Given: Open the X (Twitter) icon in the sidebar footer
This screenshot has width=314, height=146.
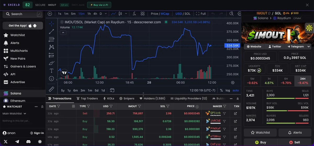Looking at the screenshot, I should tap(5, 142).
